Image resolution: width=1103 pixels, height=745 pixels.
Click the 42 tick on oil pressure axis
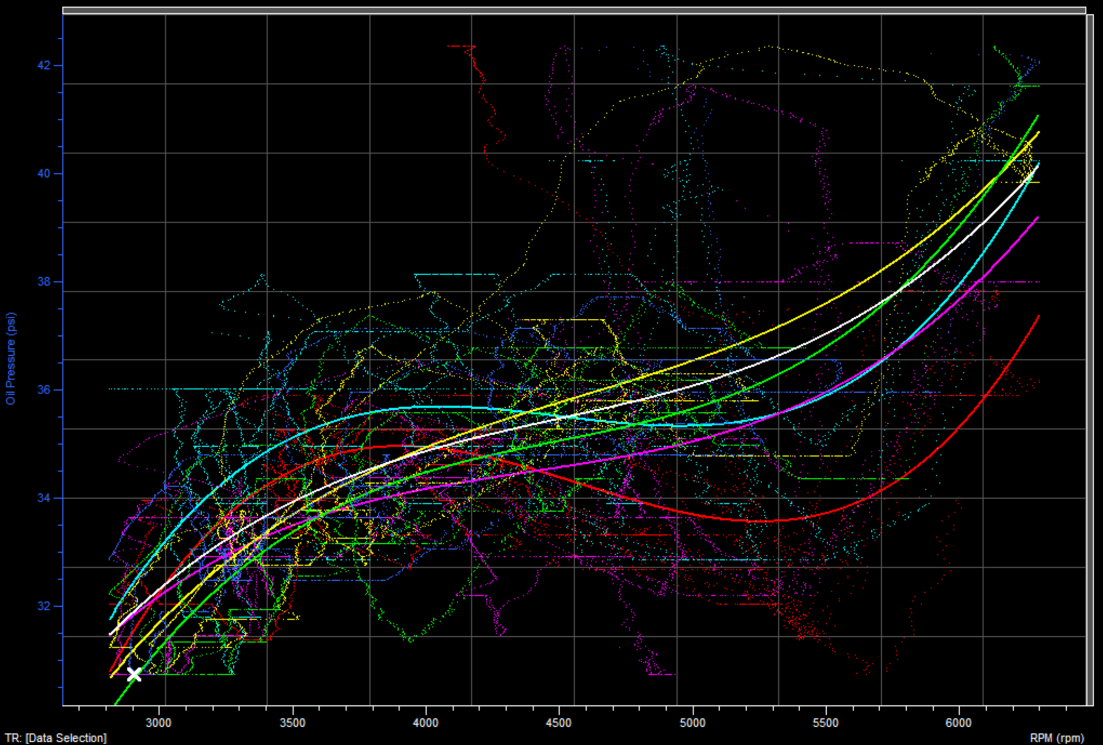(44, 66)
